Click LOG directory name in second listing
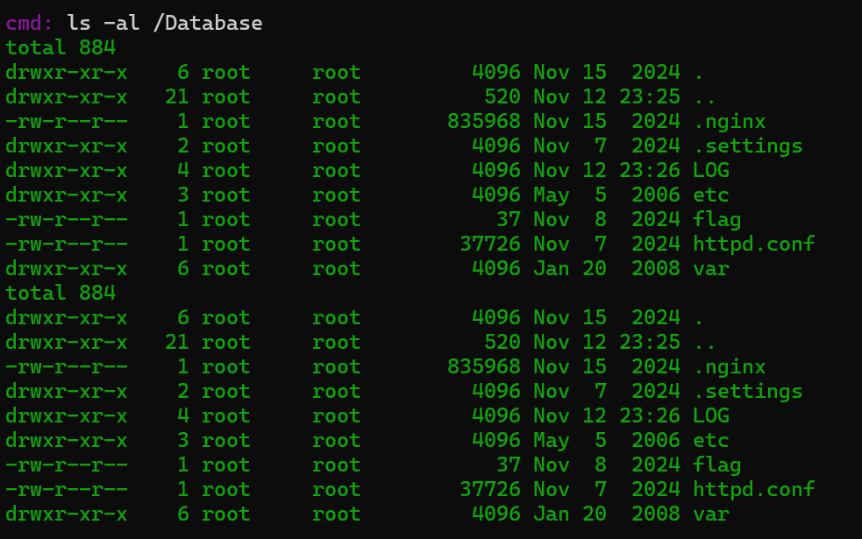The image size is (862, 539). pos(711,415)
